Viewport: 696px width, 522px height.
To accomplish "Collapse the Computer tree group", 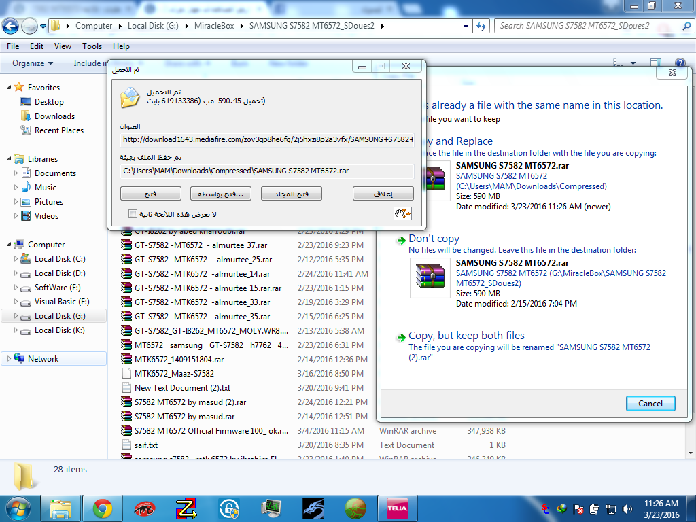I will [x=9, y=244].
